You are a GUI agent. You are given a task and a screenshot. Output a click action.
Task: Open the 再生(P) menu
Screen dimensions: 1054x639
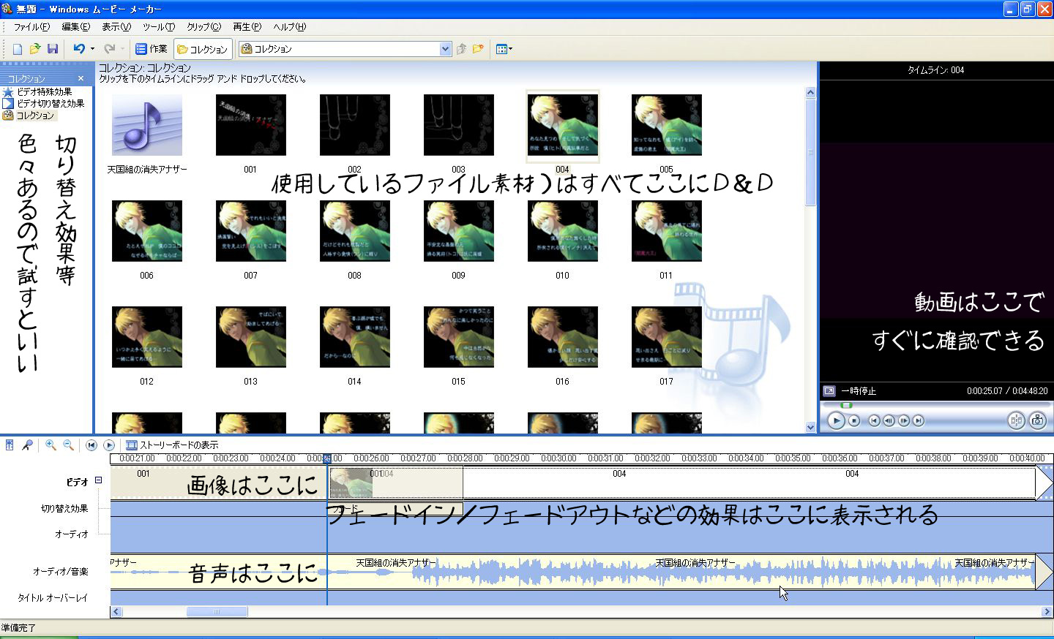point(247,27)
